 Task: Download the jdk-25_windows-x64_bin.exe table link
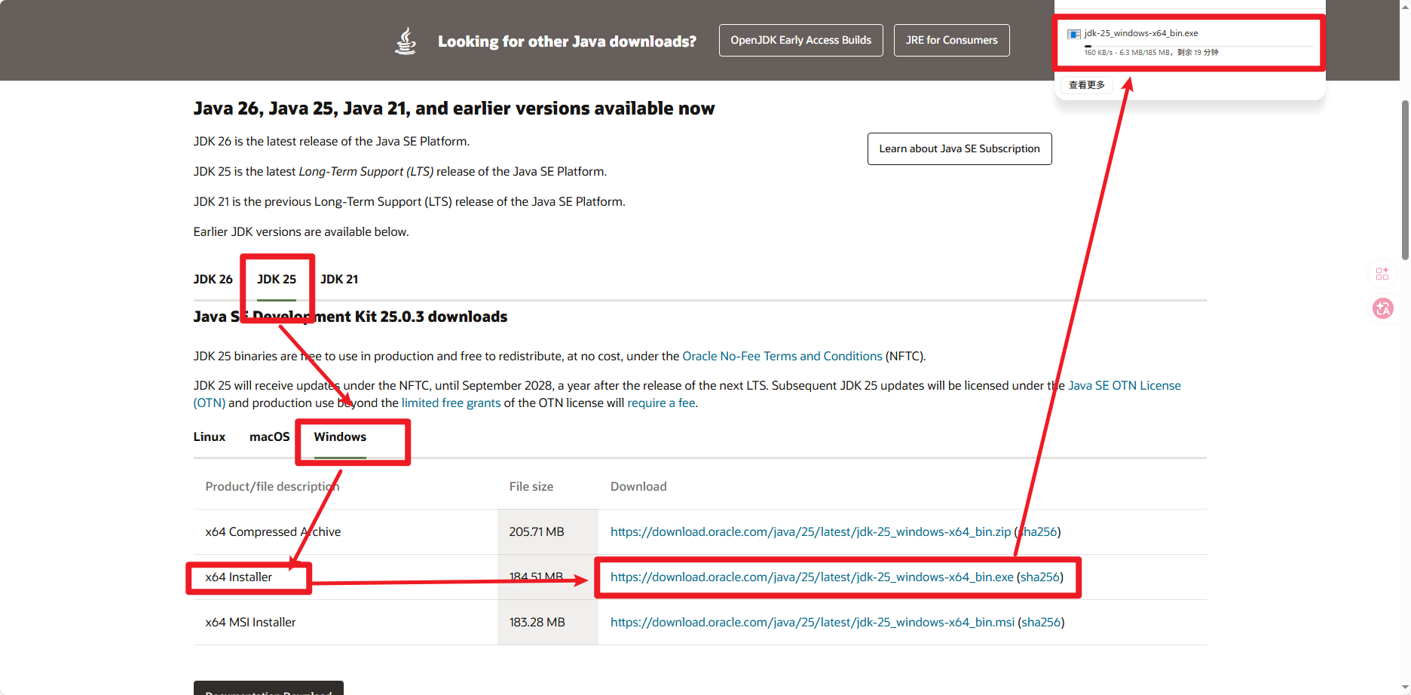tap(812, 577)
